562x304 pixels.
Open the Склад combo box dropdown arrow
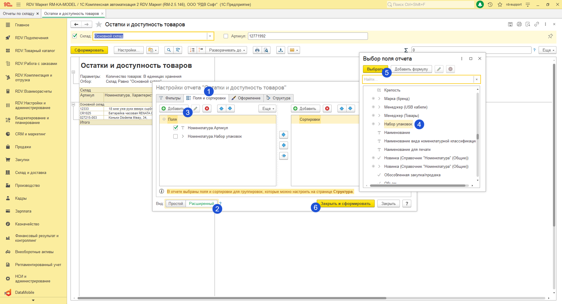click(x=210, y=36)
